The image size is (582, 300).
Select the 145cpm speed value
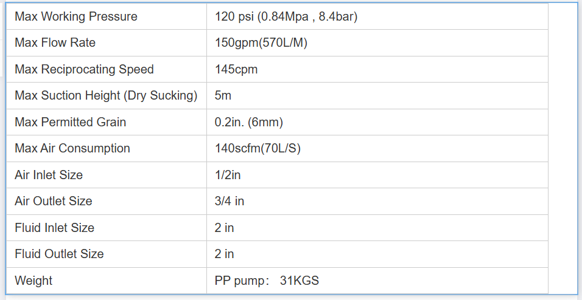(236, 69)
